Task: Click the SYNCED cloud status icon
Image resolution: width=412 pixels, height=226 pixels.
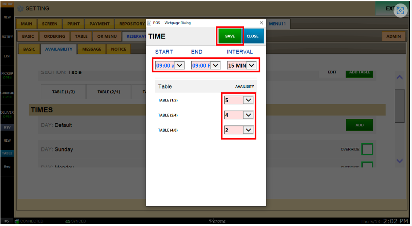Action: pos(68,221)
